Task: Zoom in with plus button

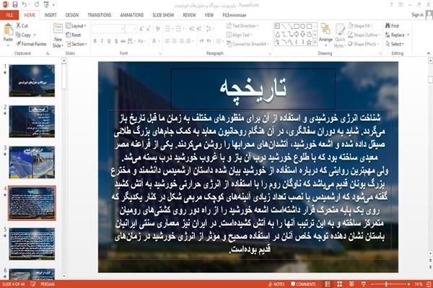Action: (408, 284)
